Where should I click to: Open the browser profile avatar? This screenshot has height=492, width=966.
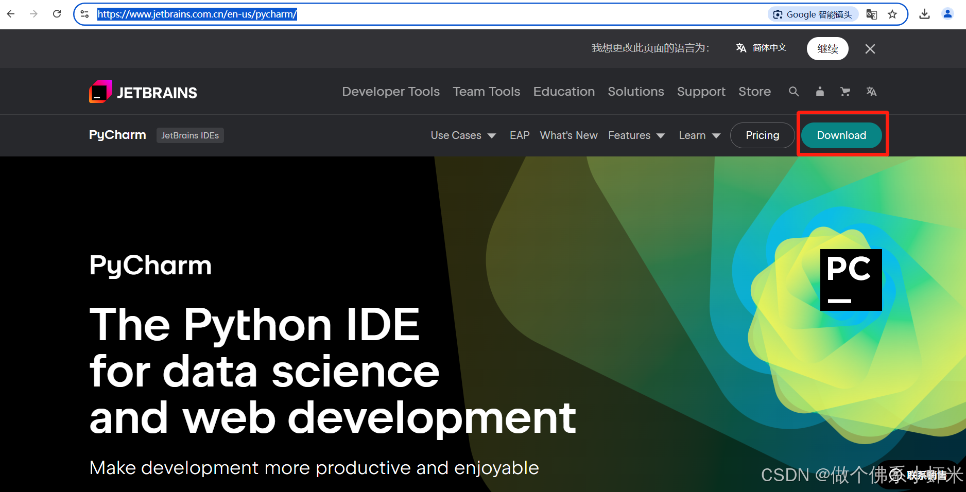point(947,14)
